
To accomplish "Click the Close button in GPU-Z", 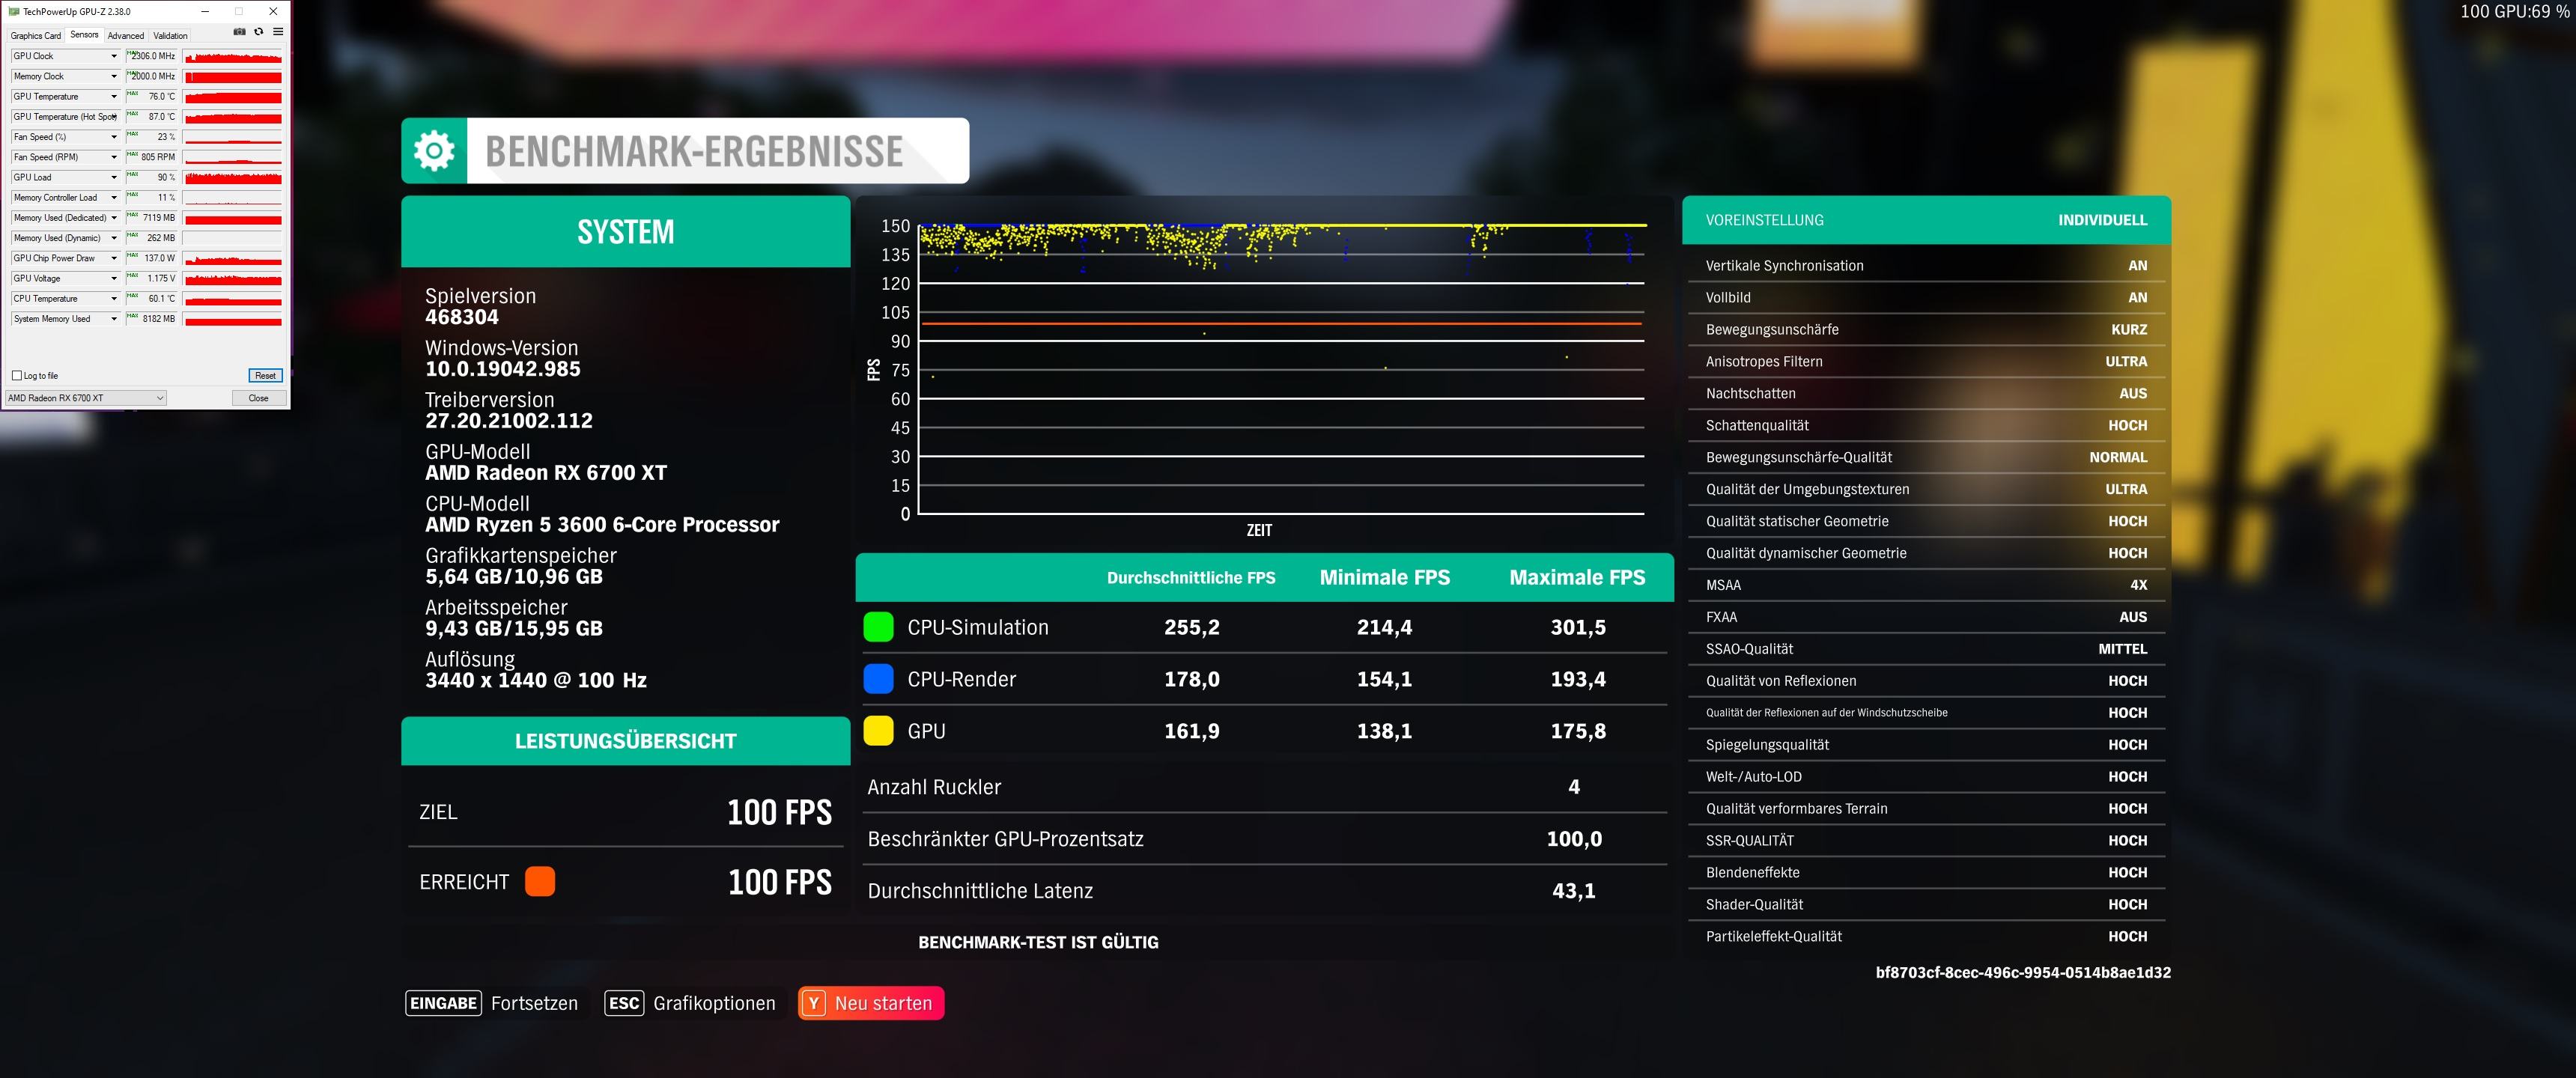I will [x=258, y=398].
